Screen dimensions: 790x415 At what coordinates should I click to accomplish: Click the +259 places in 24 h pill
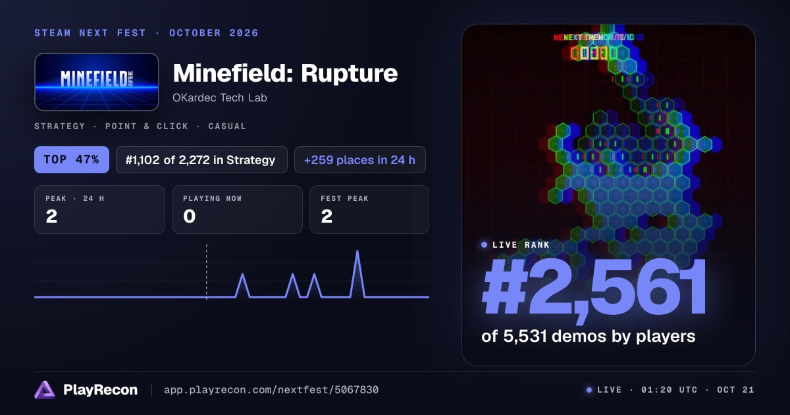click(x=359, y=159)
